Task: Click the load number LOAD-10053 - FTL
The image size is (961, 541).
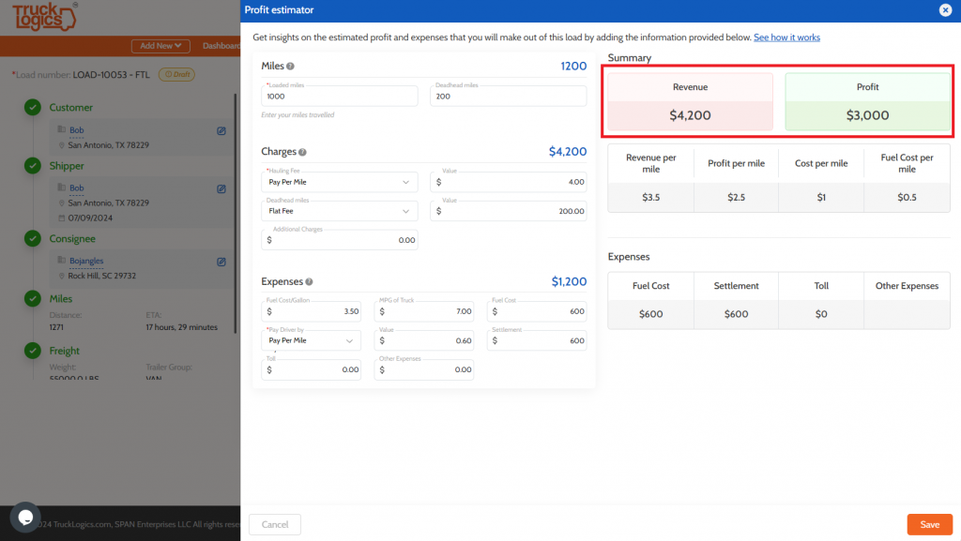Action: click(111, 75)
